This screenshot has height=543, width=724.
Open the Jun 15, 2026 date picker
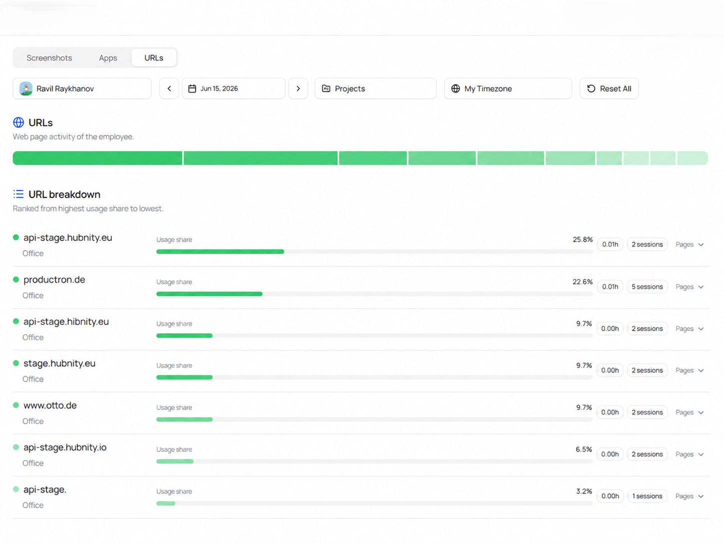pos(233,88)
